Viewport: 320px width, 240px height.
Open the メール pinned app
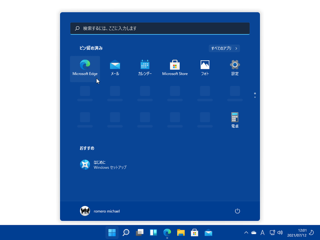click(x=115, y=69)
